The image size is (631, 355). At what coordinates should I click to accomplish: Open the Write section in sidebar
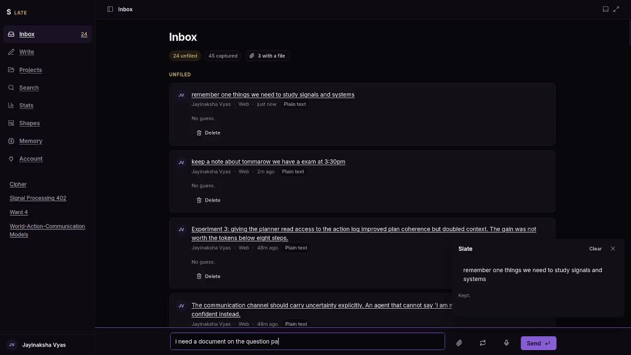[x=27, y=52]
